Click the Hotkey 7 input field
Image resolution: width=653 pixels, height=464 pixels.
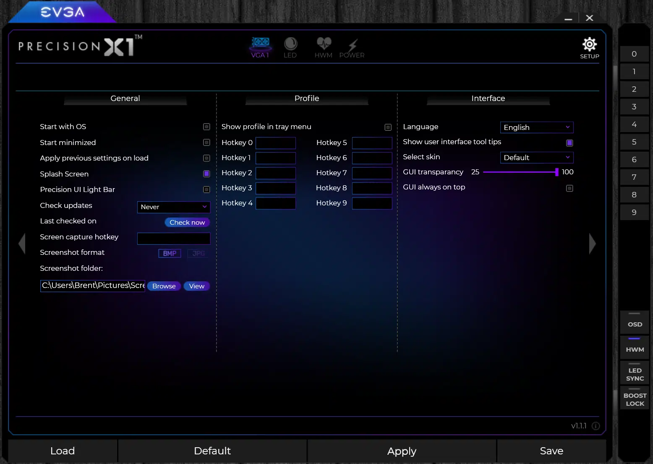click(372, 173)
